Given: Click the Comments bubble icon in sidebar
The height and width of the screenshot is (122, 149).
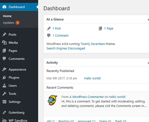Looking at the screenshot, I should [x=4, y=59].
